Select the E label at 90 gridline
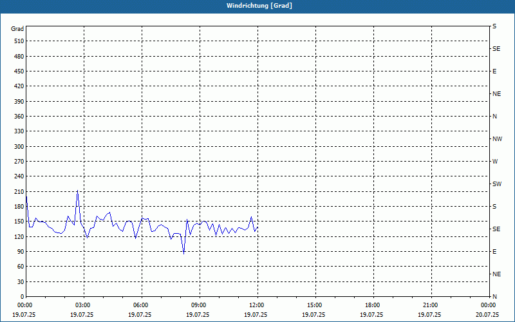The width and height of the screenshot is (515, 322). coord(494,252)
